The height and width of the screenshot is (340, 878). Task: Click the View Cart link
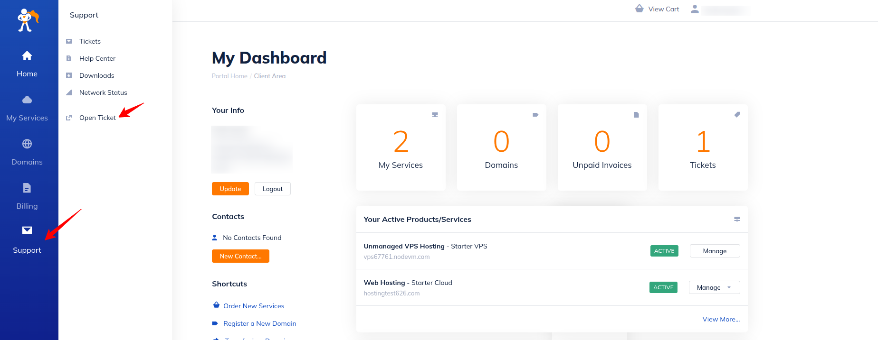664,9
